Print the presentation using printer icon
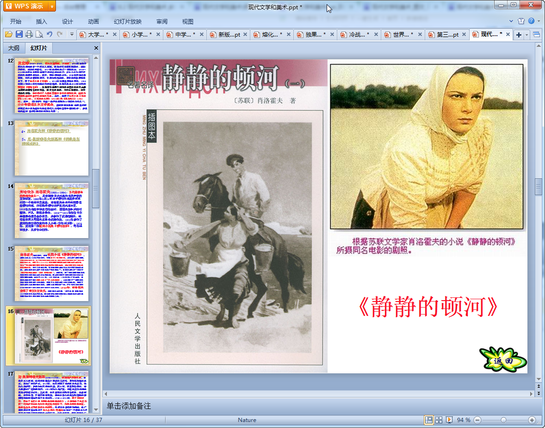 29,34
